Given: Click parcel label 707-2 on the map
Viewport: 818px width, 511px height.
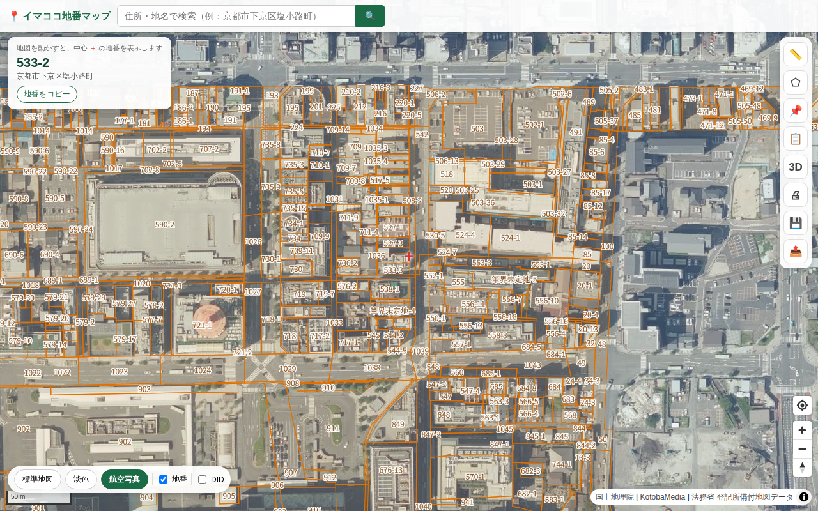Looking at the screenshot, I should [x=209, y=149].
